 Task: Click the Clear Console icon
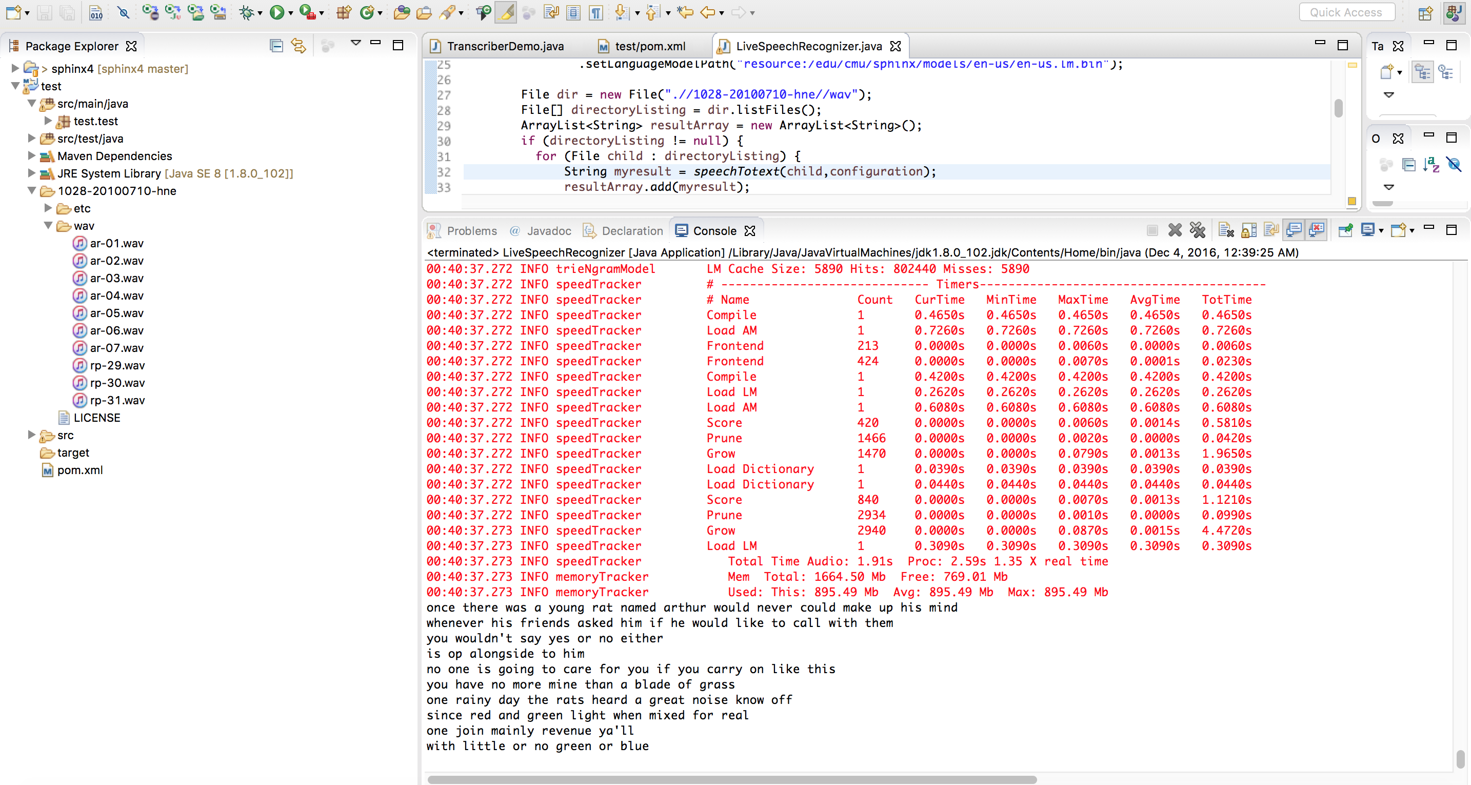click(1225, 230)
